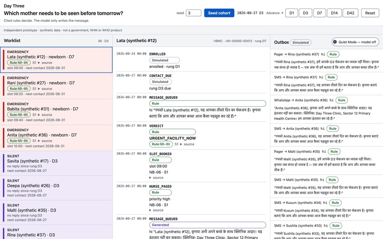This screenshot has width=383, height=239.
Task: Click Rule NB-06 badge on Anita card
Action: click(19, 141)
